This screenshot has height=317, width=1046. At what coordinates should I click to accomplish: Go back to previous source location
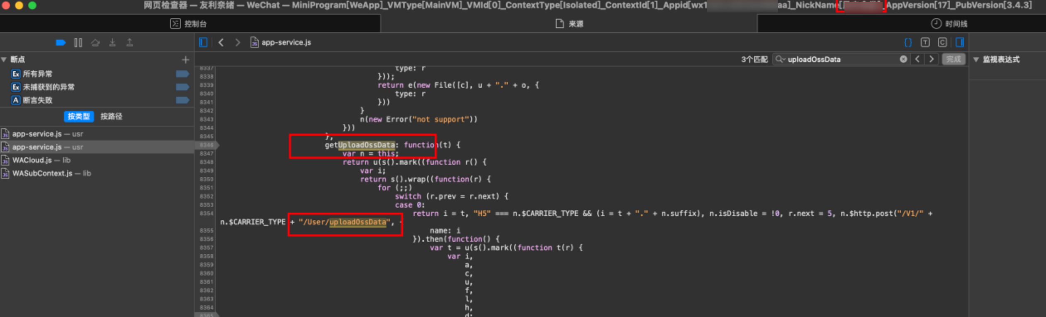221,43
